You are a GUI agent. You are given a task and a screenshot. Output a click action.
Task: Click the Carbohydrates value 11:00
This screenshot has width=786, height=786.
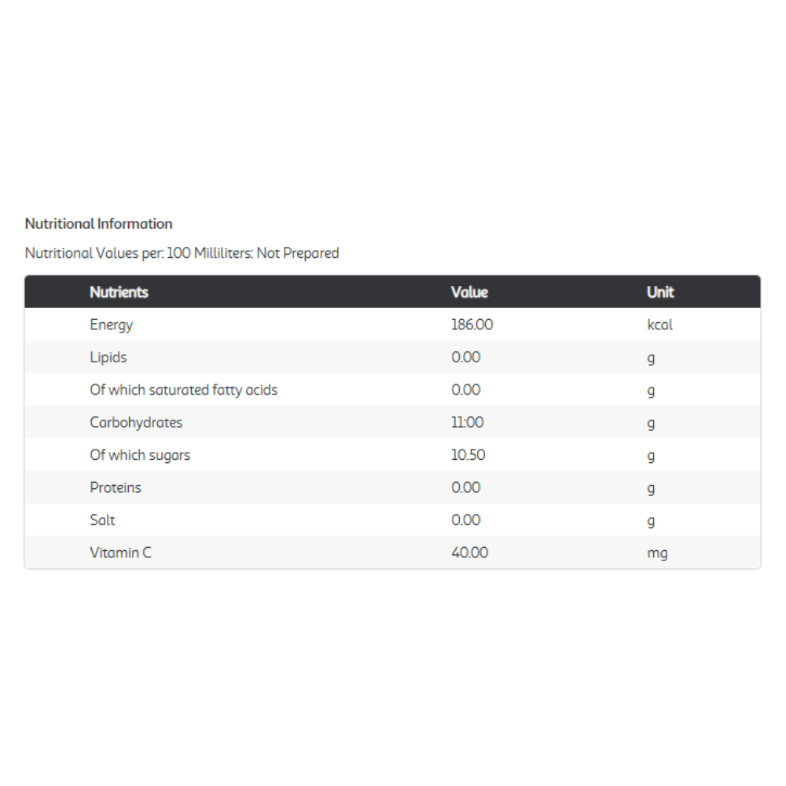point(467,423)
